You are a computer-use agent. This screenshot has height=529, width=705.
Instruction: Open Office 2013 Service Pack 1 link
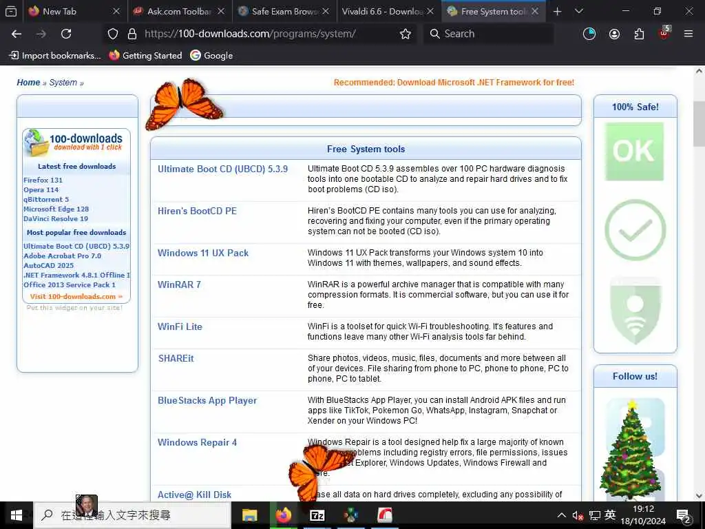point(70,284)
